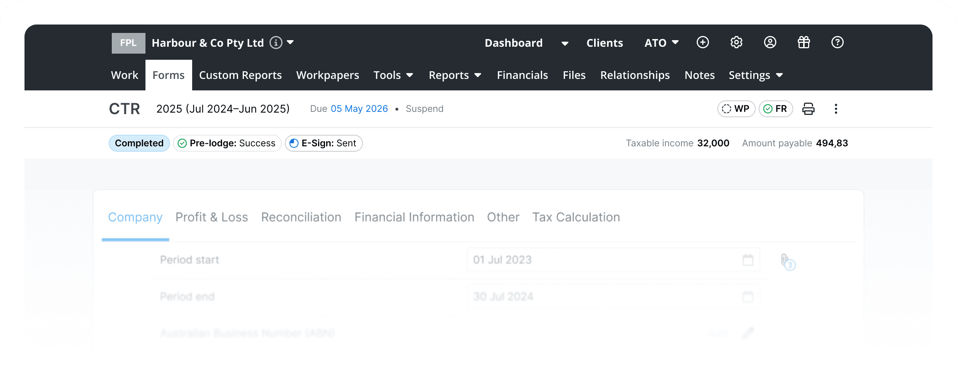Open the Tax Calculation tab
This screenshot has width=957, height=370.
click(576, 217)
